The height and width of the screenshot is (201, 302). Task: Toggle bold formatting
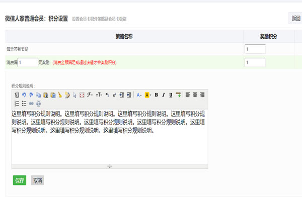click(156, 95)
